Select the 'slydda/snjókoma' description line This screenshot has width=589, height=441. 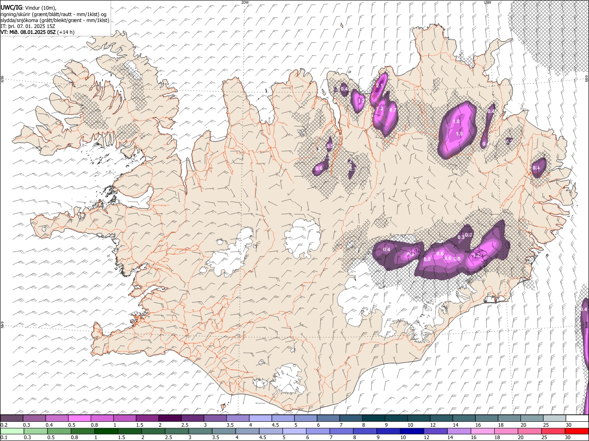(55, 20)
